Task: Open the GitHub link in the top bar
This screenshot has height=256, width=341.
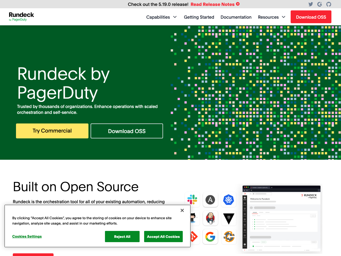Action: click(328, 4)
